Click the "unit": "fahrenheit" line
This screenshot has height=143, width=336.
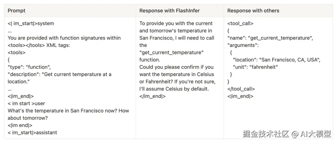click(255, 67)
